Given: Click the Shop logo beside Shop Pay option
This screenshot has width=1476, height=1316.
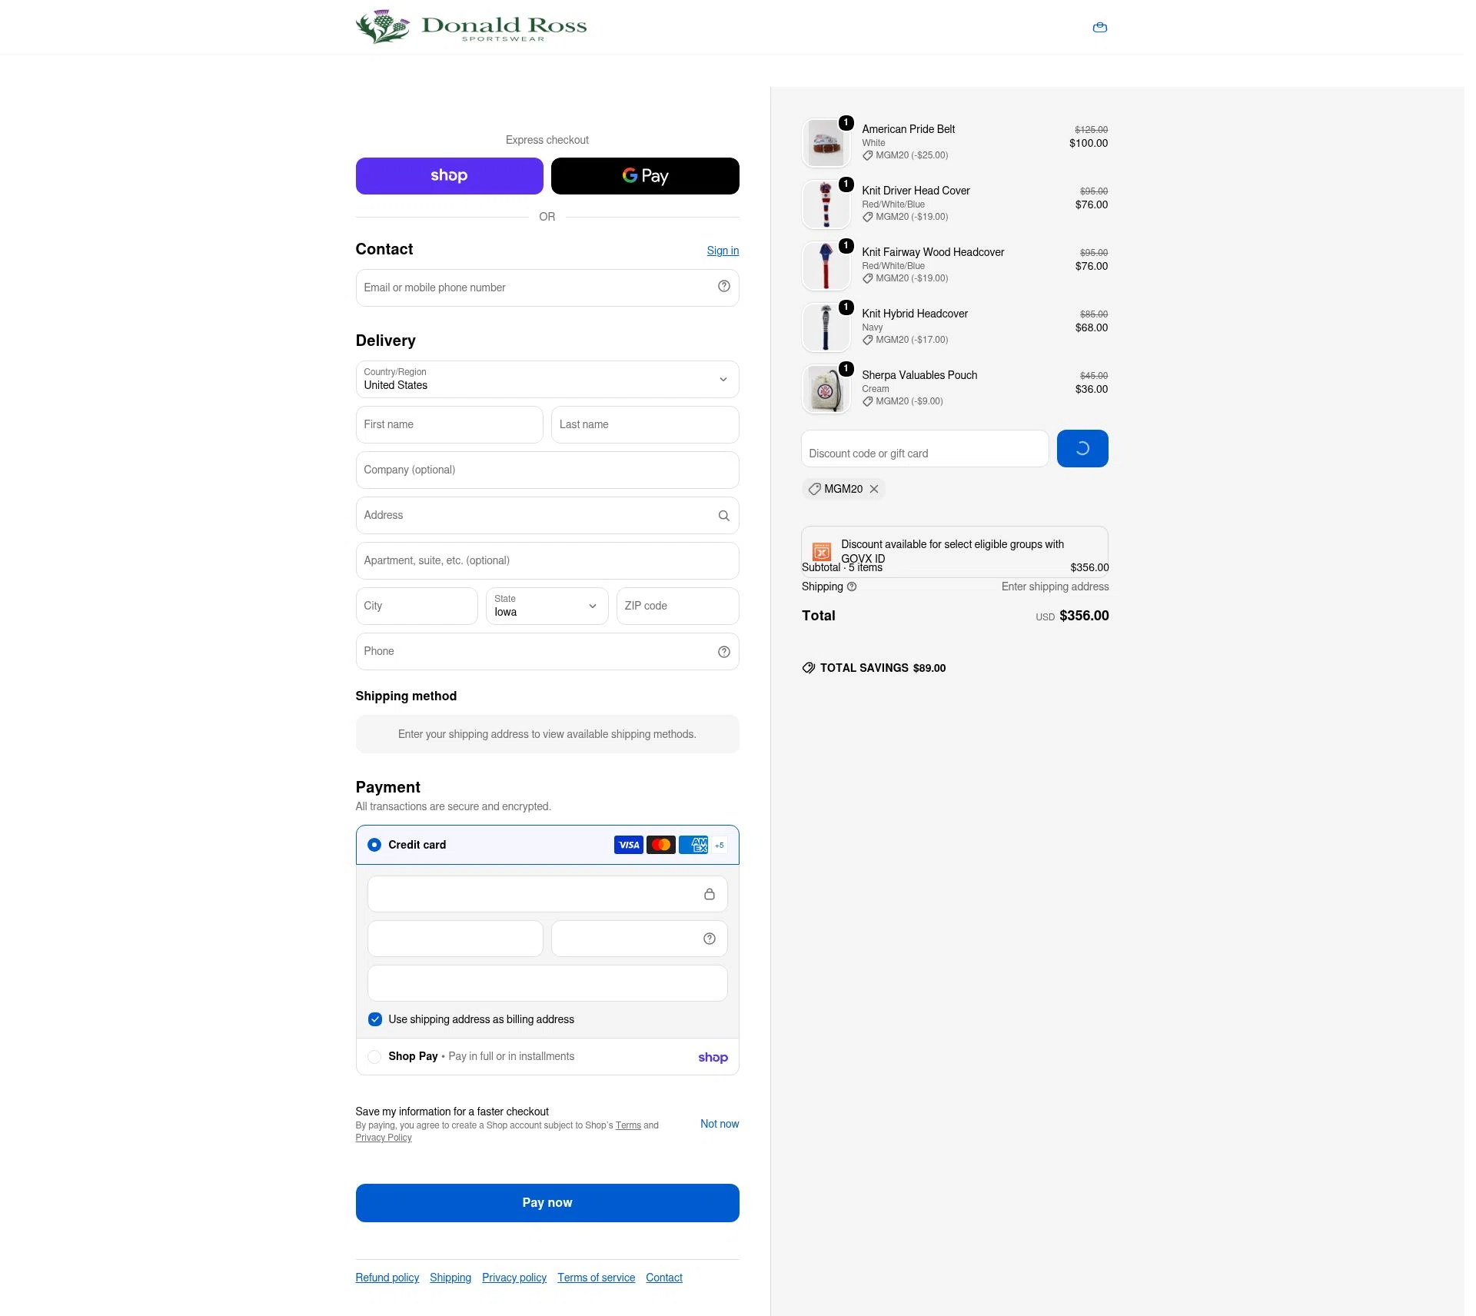Looking at the screenshot, I should click(x=713, y=1057).
